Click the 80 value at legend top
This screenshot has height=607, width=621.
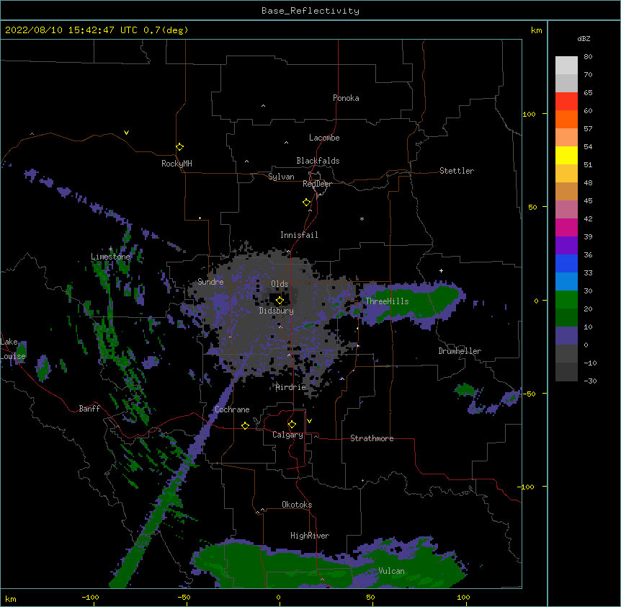[x=588, y=57]
